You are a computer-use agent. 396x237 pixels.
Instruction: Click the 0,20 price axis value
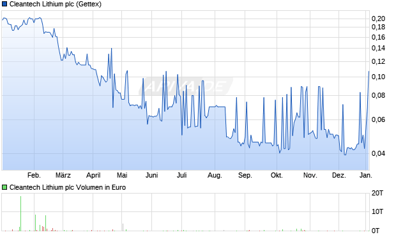point(378,19)
